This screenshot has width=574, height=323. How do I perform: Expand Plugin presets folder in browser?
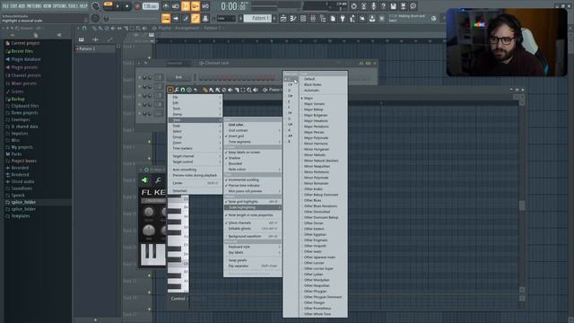tap(24, 67)
